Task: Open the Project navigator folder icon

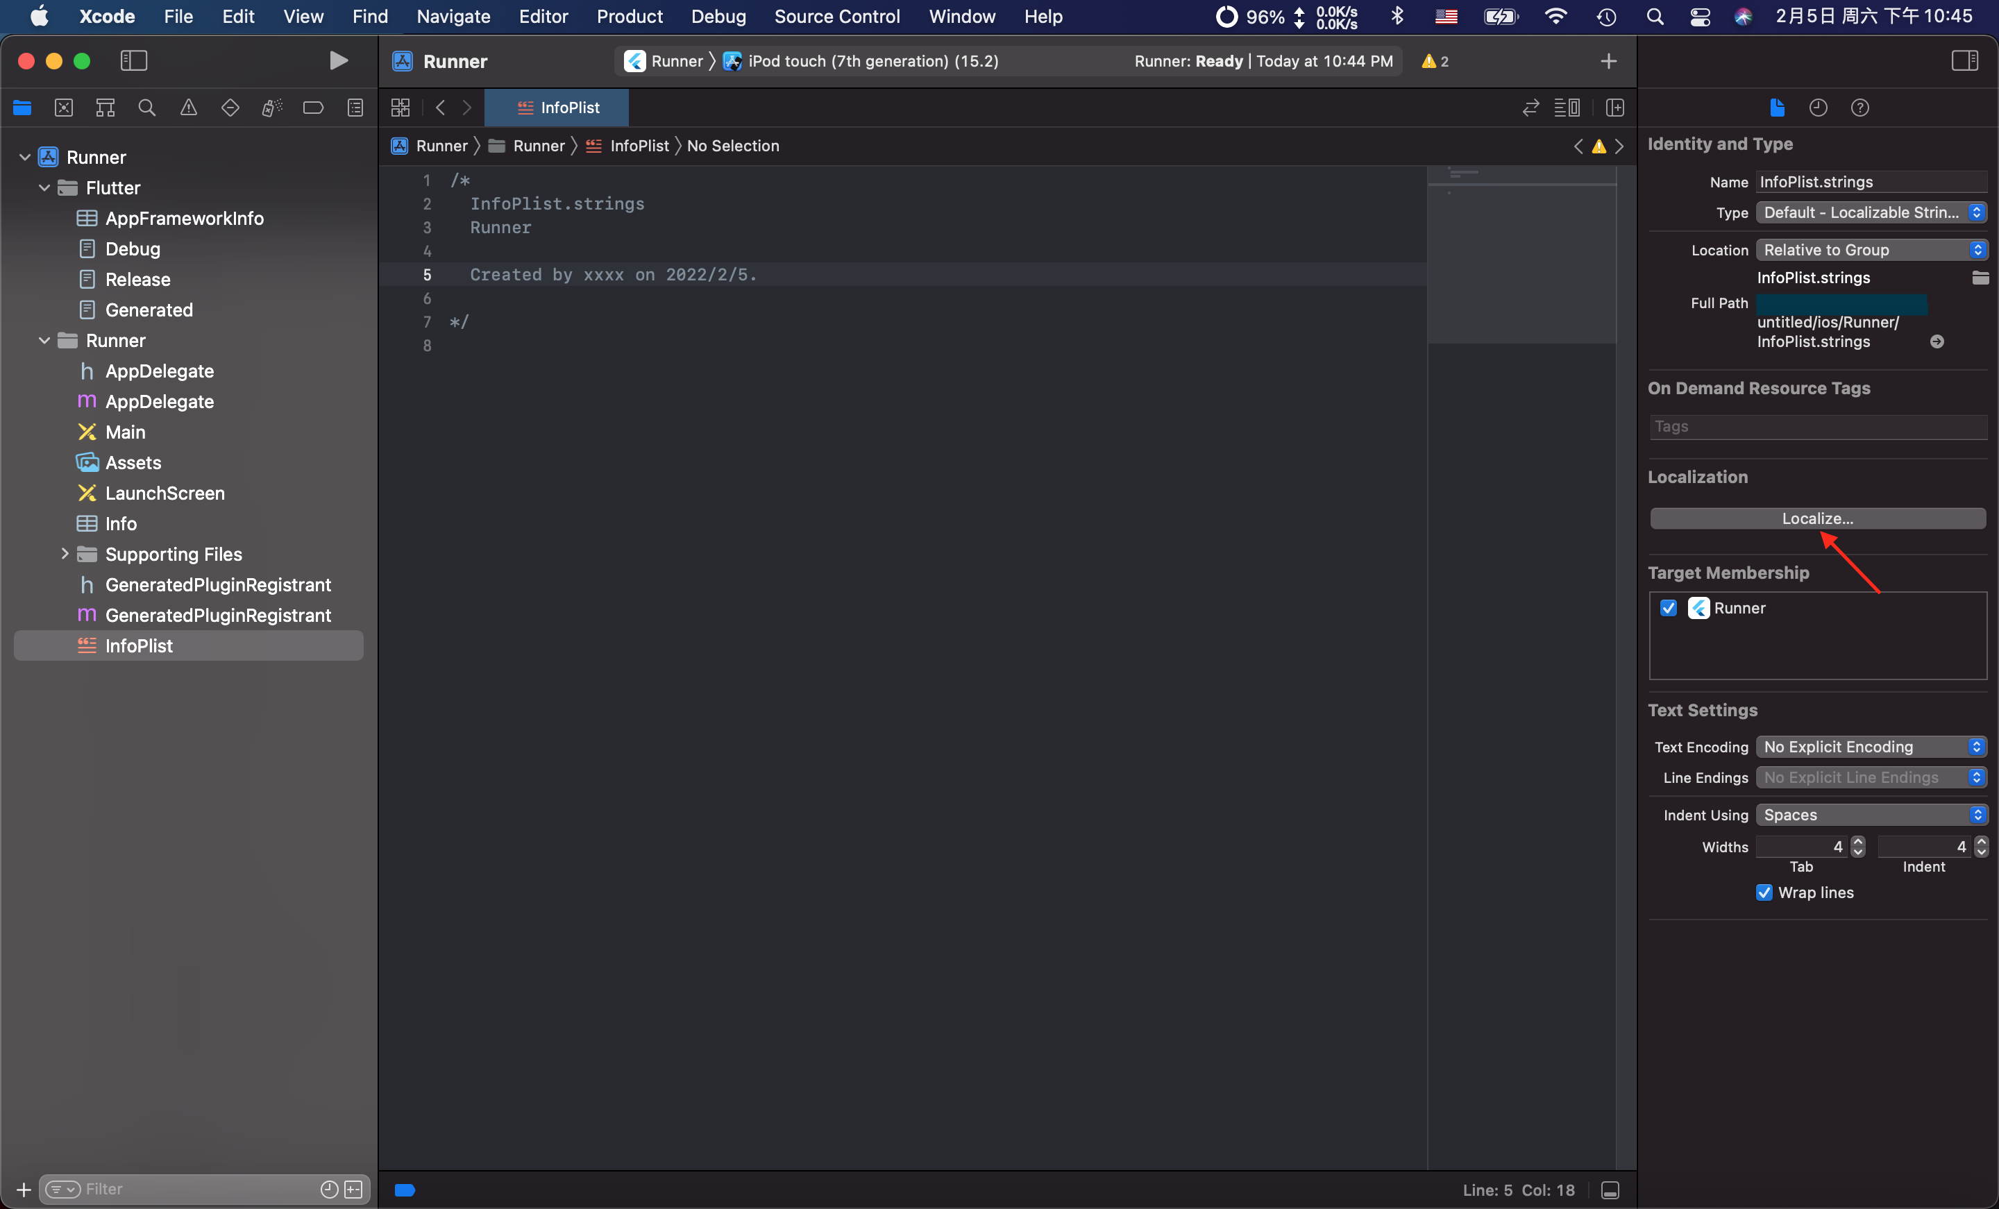Action: point(22,107)
